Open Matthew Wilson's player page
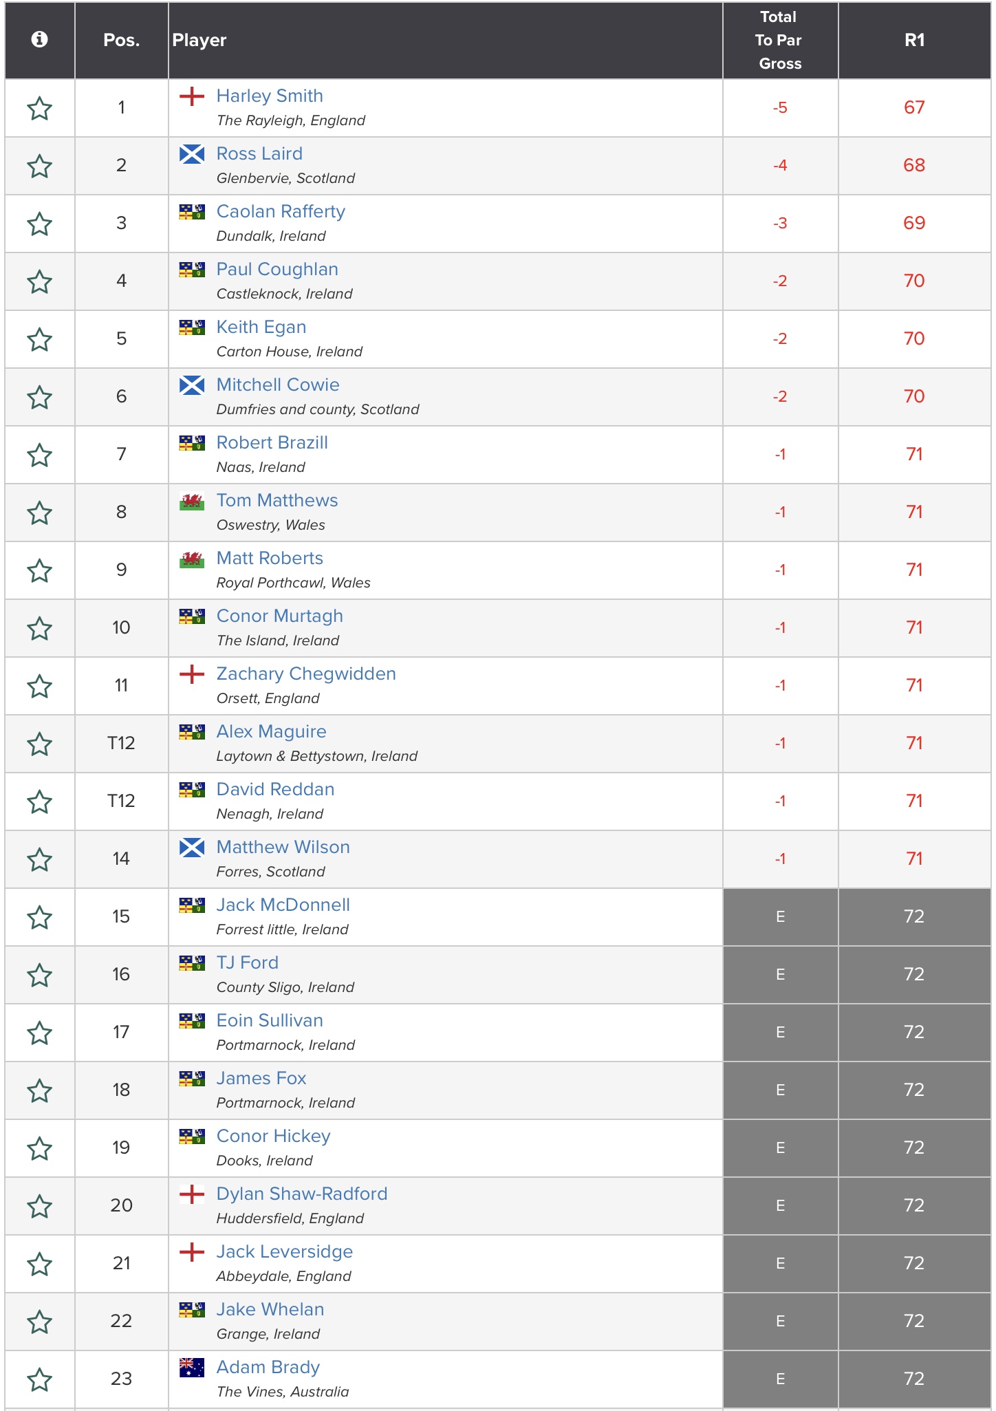996x1411 pixels. tap(283, 847)
